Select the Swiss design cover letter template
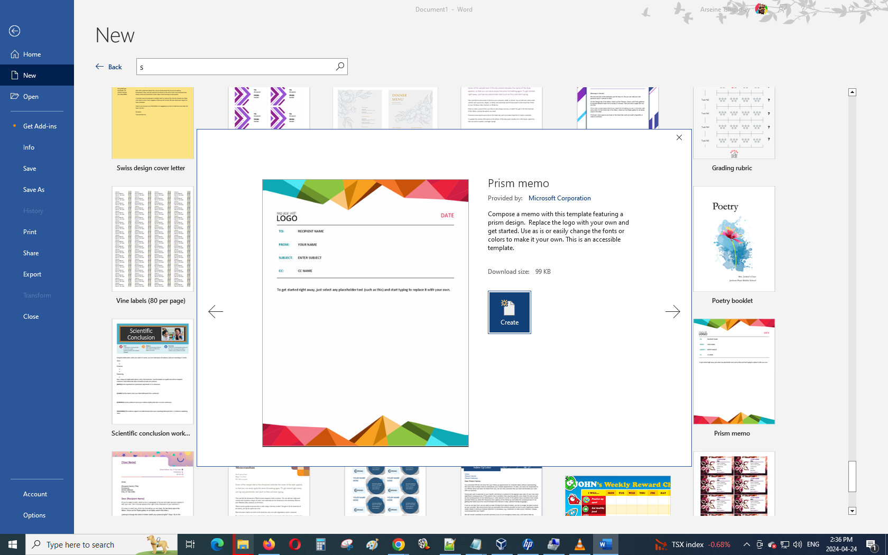 [152, 124]
